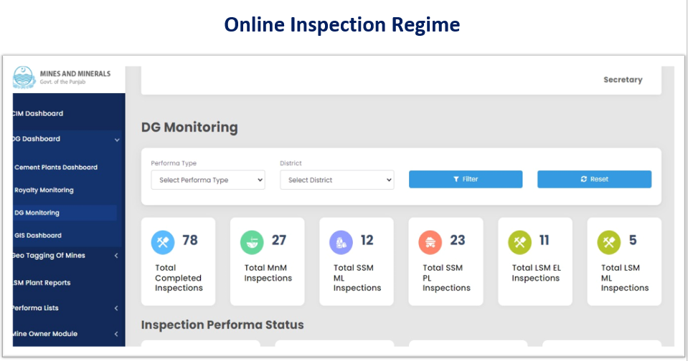Open the Select District dropdown
Viewport: 688px width, 361px height.
tap(336, 180)
